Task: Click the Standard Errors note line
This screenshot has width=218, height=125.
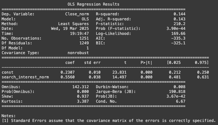Action: (109, 121)
